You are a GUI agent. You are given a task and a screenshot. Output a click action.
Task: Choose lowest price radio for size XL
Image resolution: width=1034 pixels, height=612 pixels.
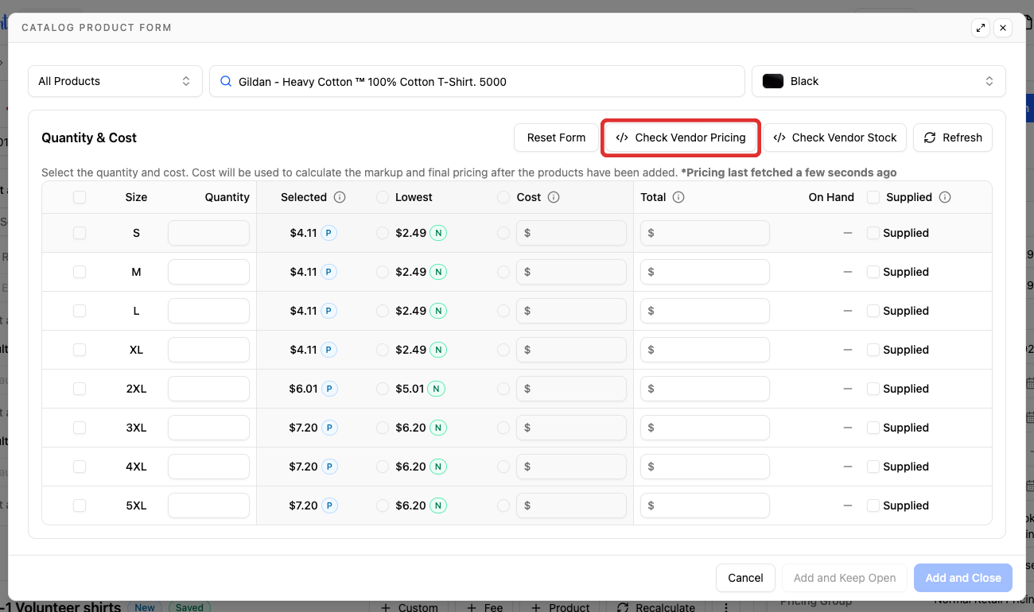pos(383,350)
